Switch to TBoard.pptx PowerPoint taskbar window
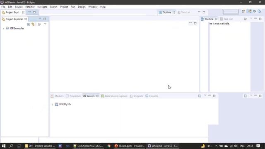Screen dimensions: 265x149 click(x=130, y=146)
